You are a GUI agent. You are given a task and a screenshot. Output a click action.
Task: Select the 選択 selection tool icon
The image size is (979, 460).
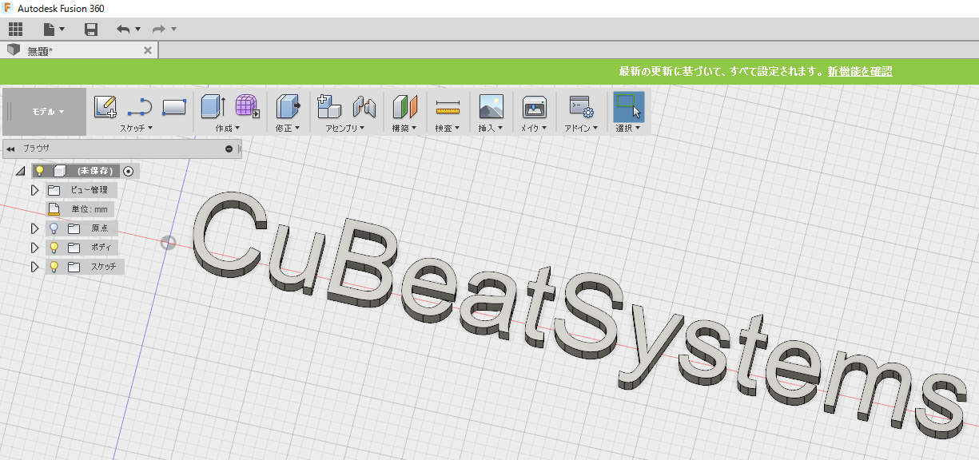point(627,105)
